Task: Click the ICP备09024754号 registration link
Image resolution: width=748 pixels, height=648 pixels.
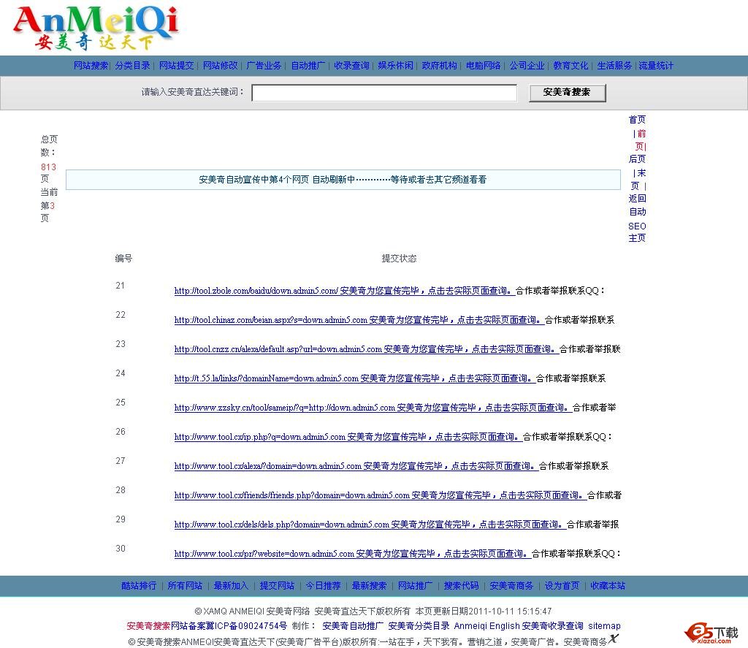Action: click(x=229, y=625)
